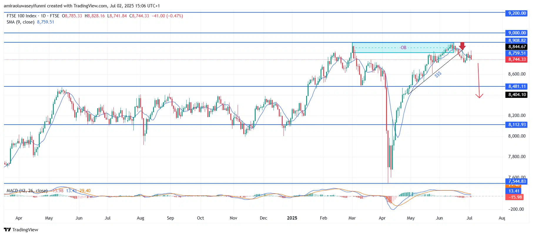Click the 7,544.83 price level label
Screen dimensions: 533x236
click(517, 181)
